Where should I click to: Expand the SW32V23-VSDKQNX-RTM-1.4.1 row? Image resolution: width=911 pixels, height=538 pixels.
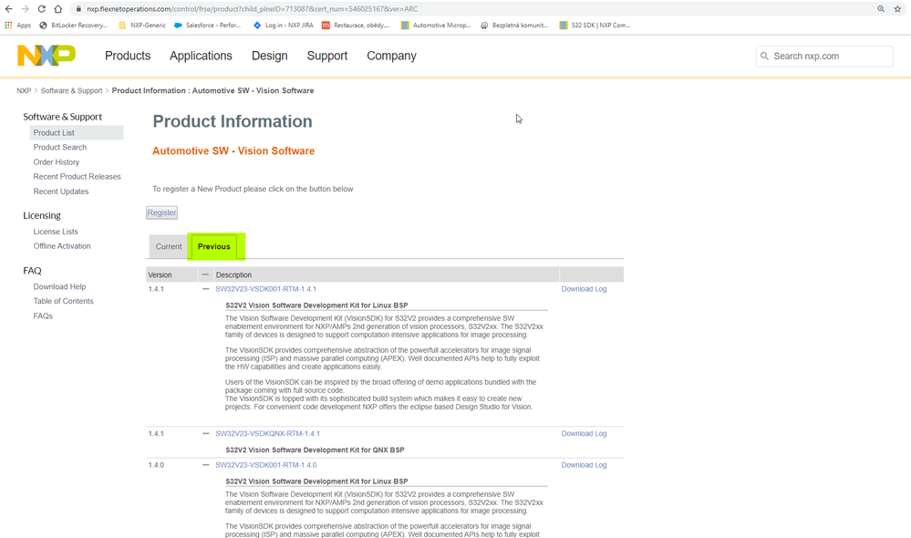205,433
